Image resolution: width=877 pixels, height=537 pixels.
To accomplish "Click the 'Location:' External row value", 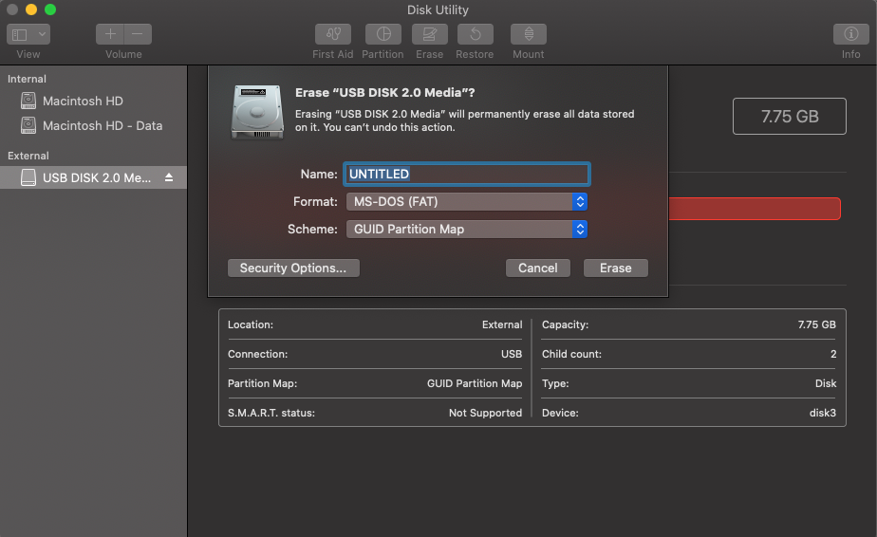I will pos(502,324).
